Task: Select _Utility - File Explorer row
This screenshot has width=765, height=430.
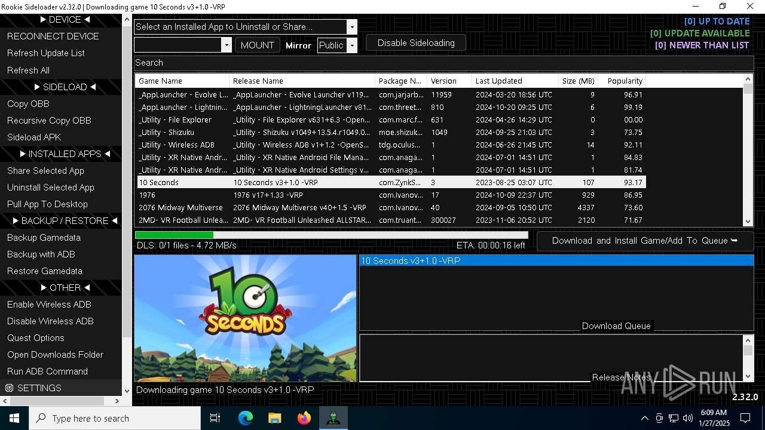Action: point(391,120)
